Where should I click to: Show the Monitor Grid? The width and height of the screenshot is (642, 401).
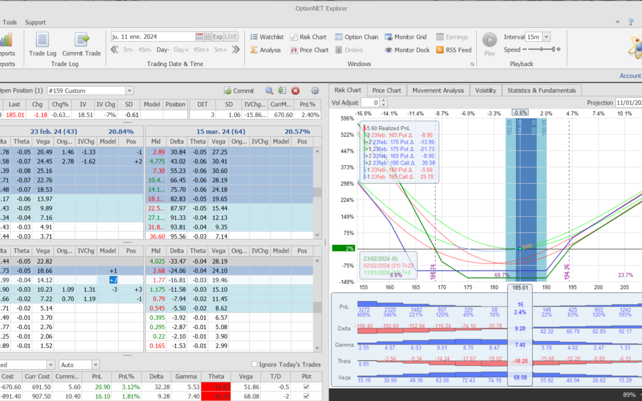405,37
